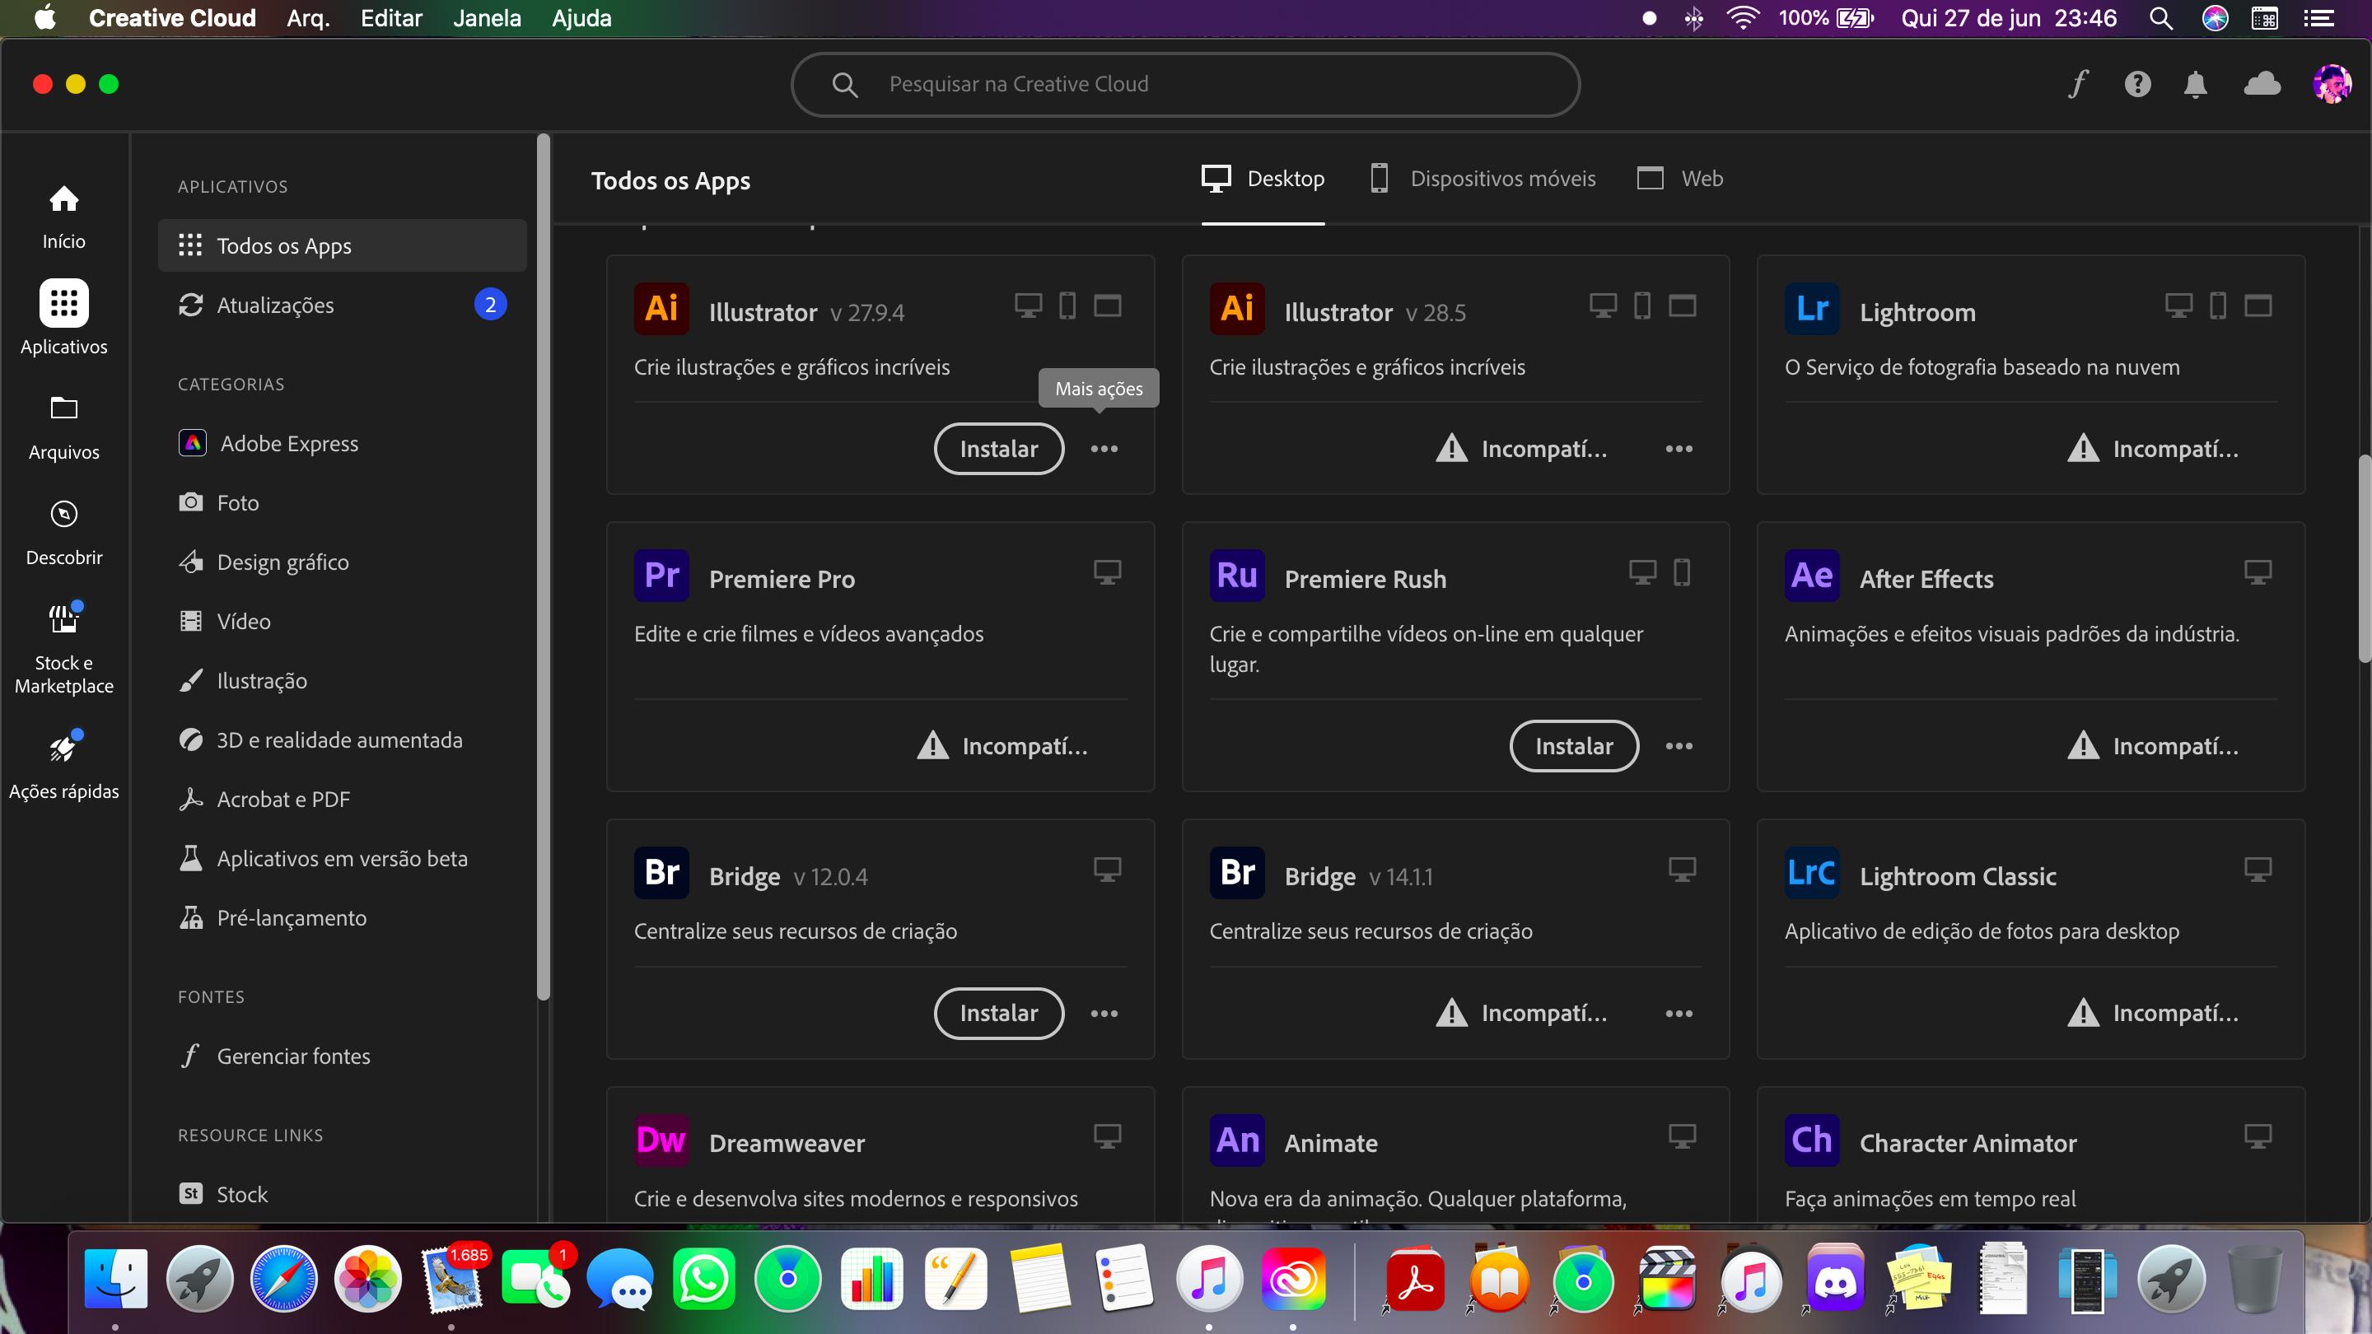Open Stock e Marketplace
2372x1334 pixels.
click(63, 645)
